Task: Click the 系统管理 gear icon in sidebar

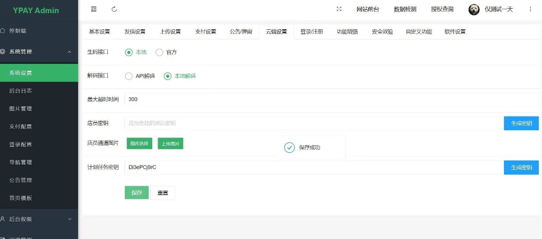Action: coord(3,52)
